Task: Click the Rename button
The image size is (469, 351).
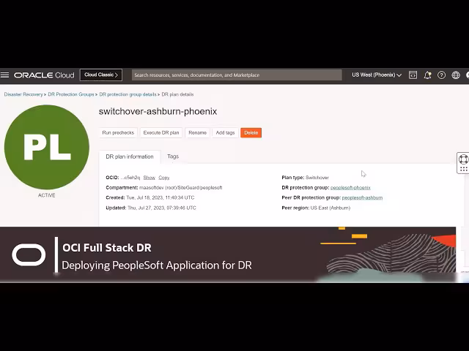Action: click(197, 133)
